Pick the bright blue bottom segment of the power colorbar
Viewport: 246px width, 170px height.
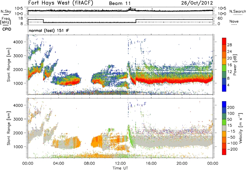[224, 88]
